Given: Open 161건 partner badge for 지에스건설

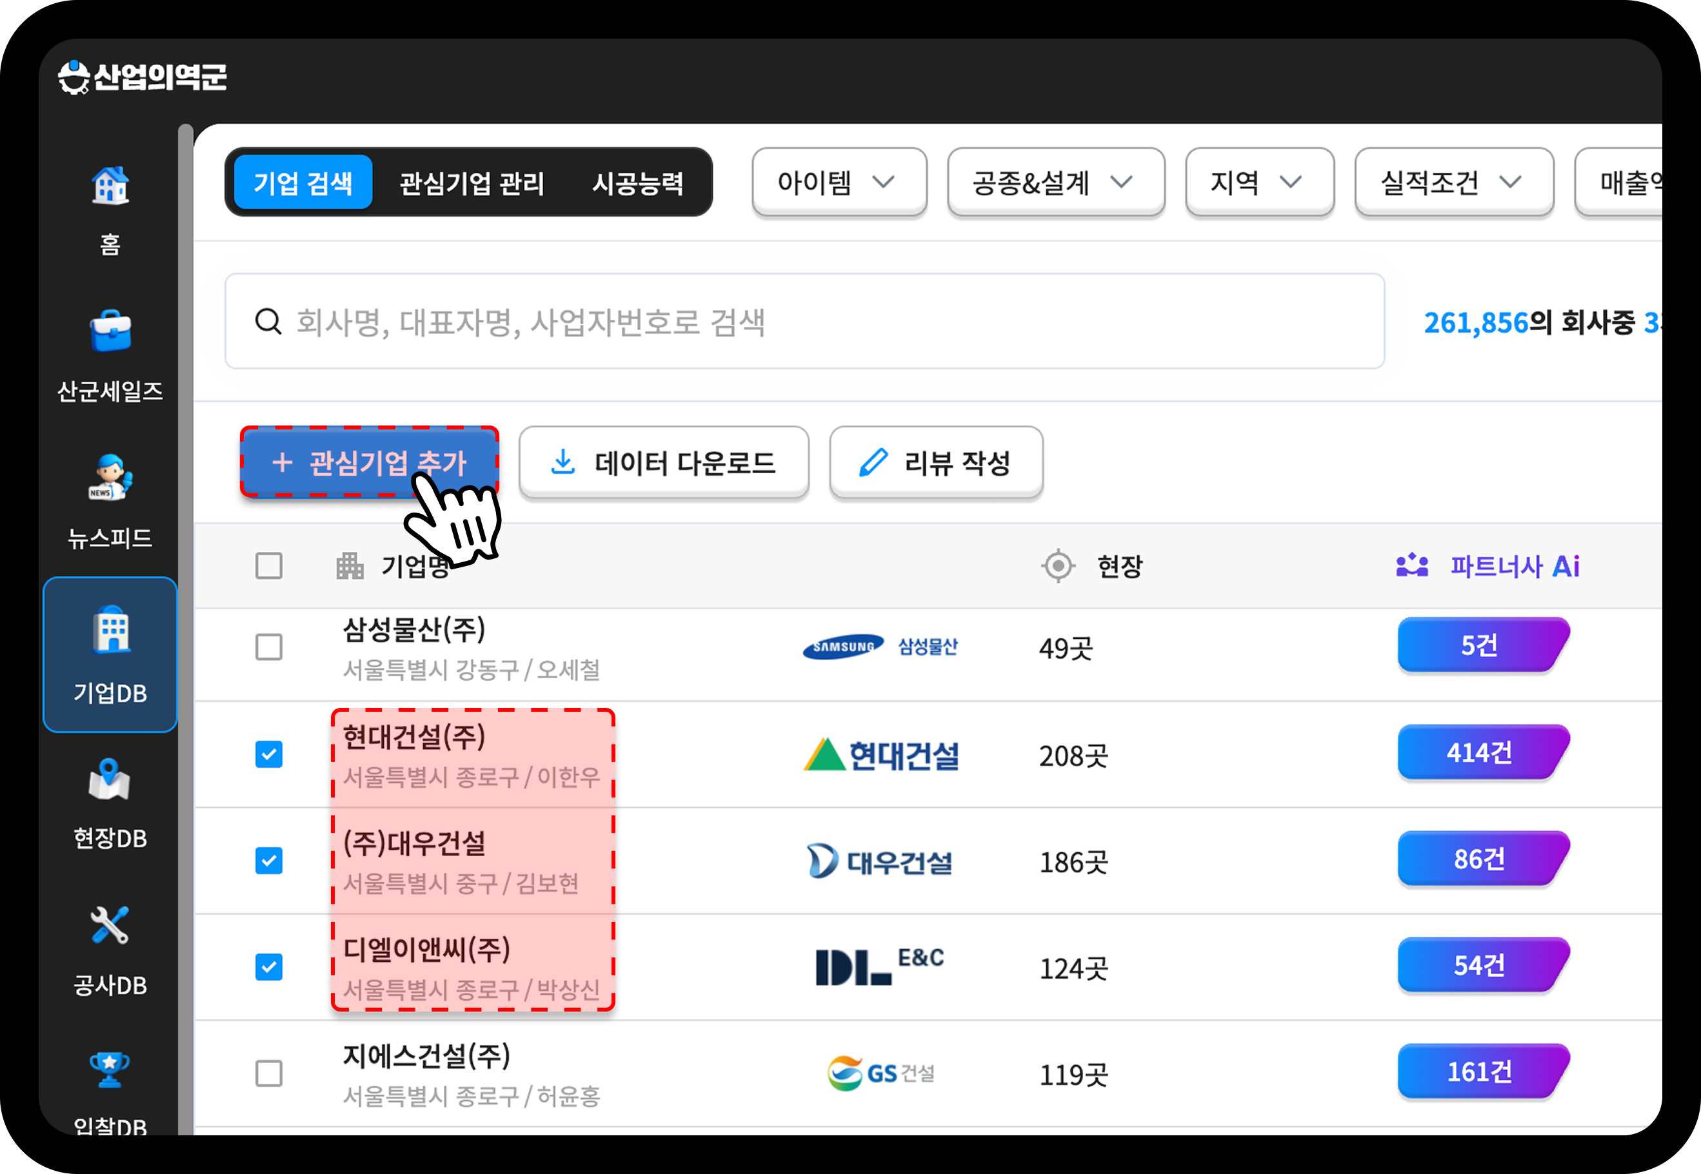Looking at the screenshot, I should [1483, 1071].
